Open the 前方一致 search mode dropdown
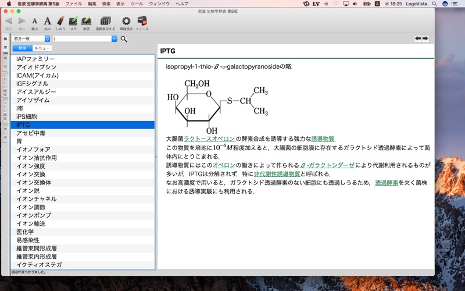 [31, 39]
